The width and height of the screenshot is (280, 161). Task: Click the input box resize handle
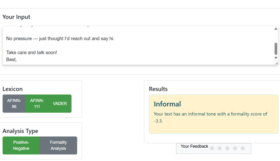pyautogui.click(x=276, y=63)
